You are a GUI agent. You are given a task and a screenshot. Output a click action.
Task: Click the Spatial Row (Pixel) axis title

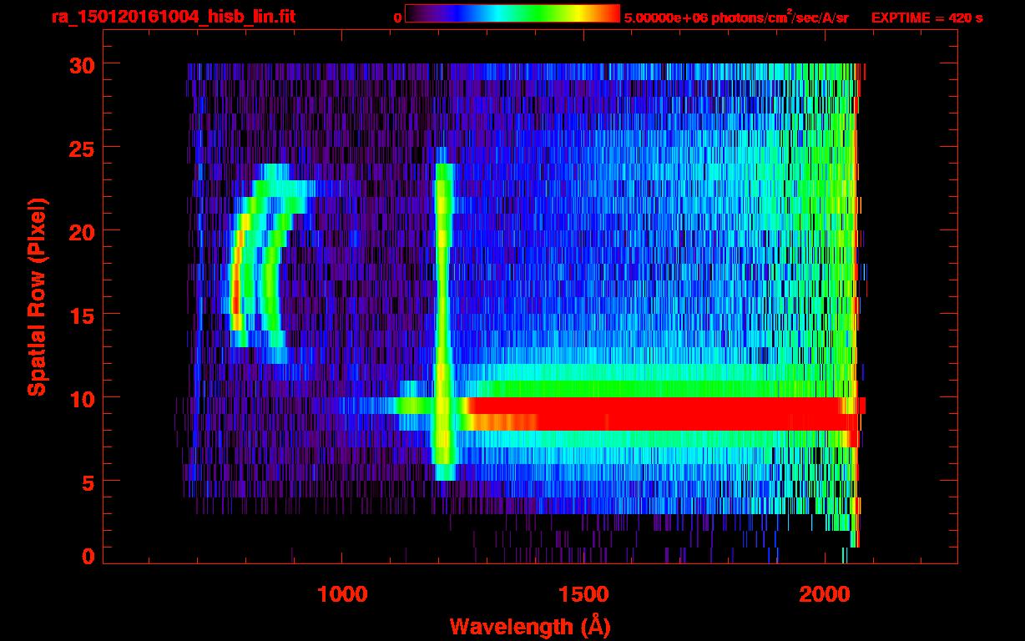pyautogui.click(x=37, y=297)
